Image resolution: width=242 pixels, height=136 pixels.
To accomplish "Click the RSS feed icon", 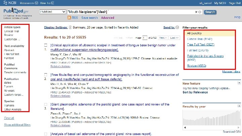I will tap(69, 17).
